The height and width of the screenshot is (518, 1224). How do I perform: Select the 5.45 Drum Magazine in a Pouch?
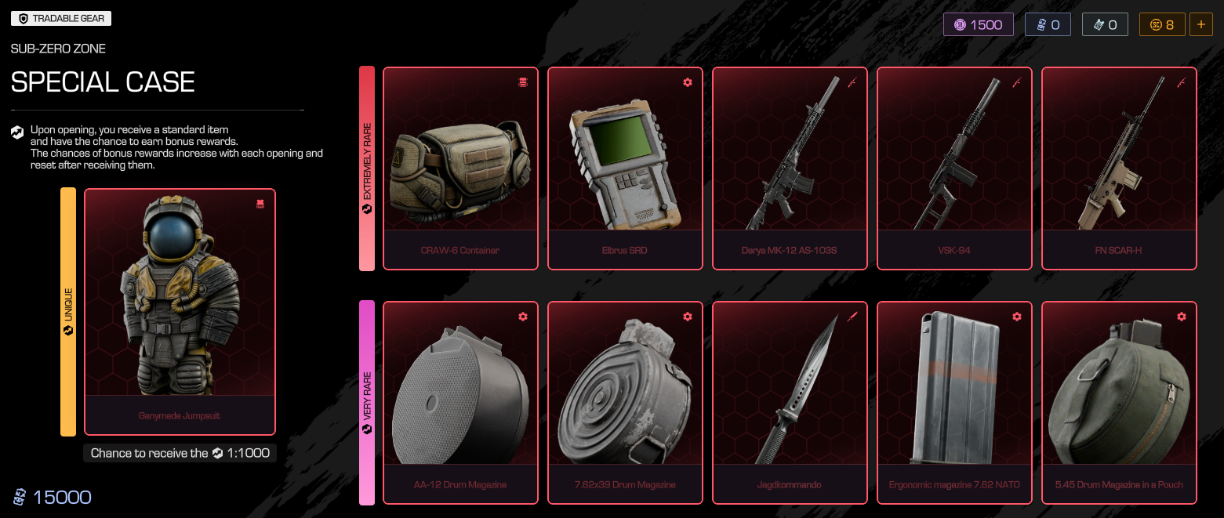tap(1119, 403)
